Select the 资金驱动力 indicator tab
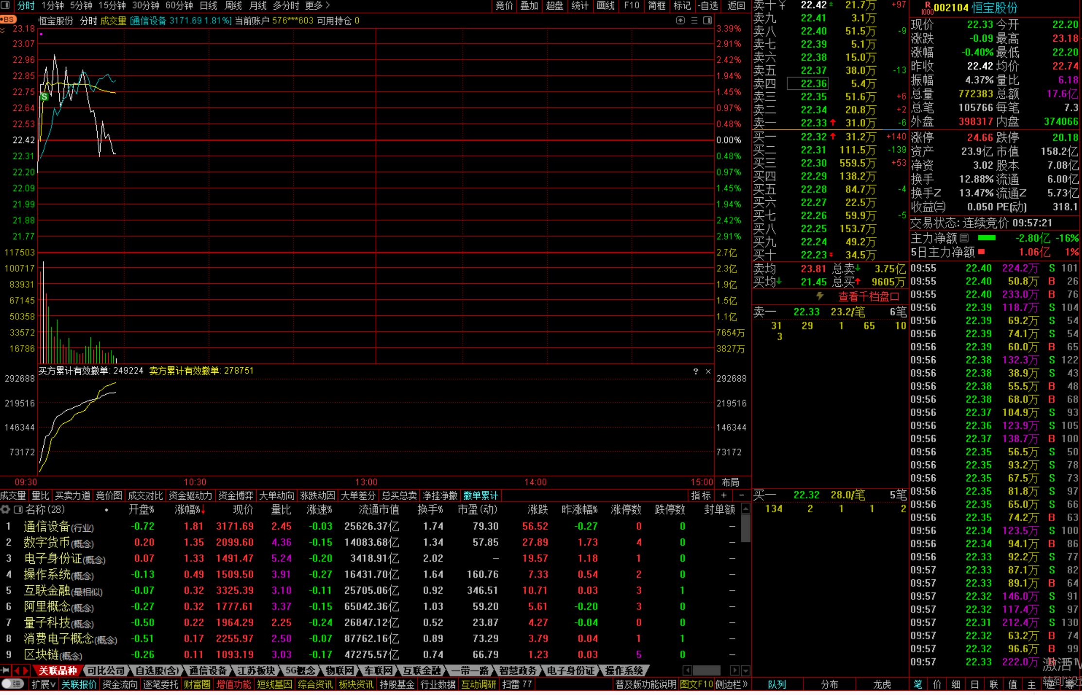The width and height of the screenshot is (1082, 695). point(190,495)
